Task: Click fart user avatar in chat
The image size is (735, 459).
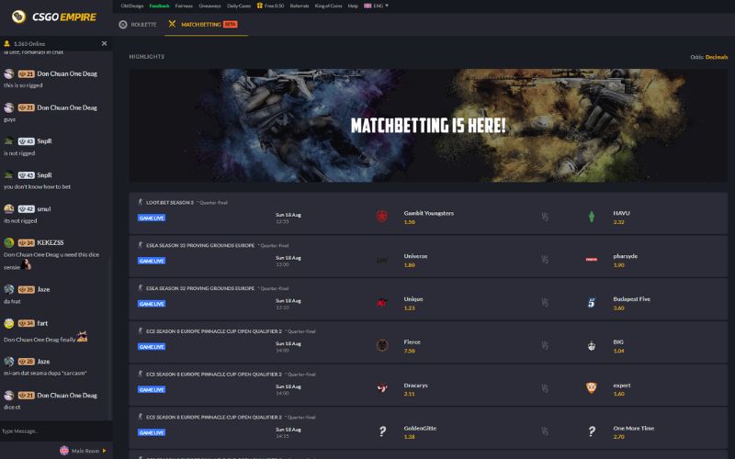Action: 9,323
